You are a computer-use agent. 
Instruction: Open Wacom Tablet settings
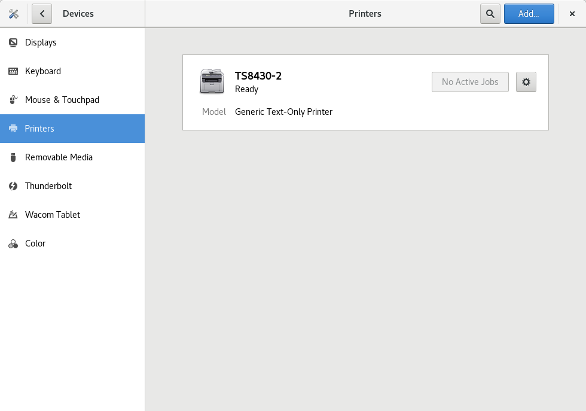coord(72,215)
